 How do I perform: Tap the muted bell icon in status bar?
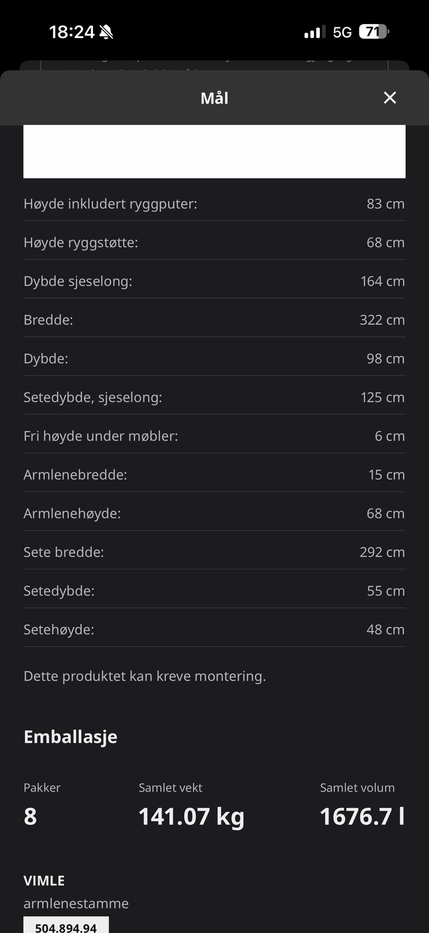pos(106,32)
